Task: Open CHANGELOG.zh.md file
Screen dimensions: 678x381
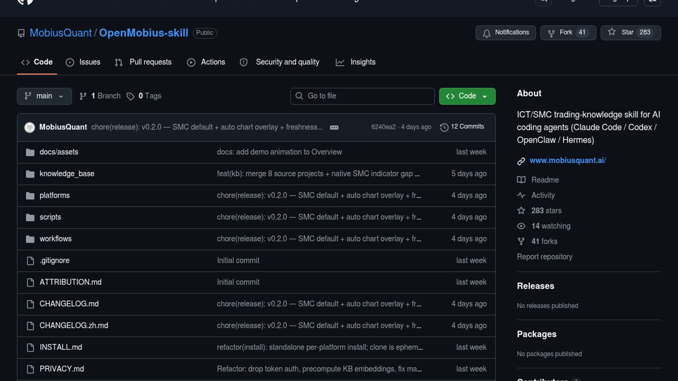Action: coord(74,326)
